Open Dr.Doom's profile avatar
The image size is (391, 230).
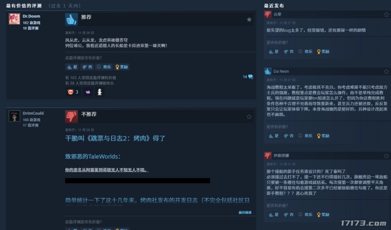coord(15,19)
